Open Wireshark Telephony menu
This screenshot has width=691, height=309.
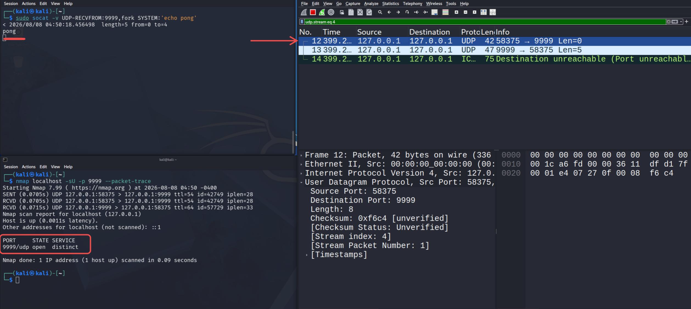[412, 4]
